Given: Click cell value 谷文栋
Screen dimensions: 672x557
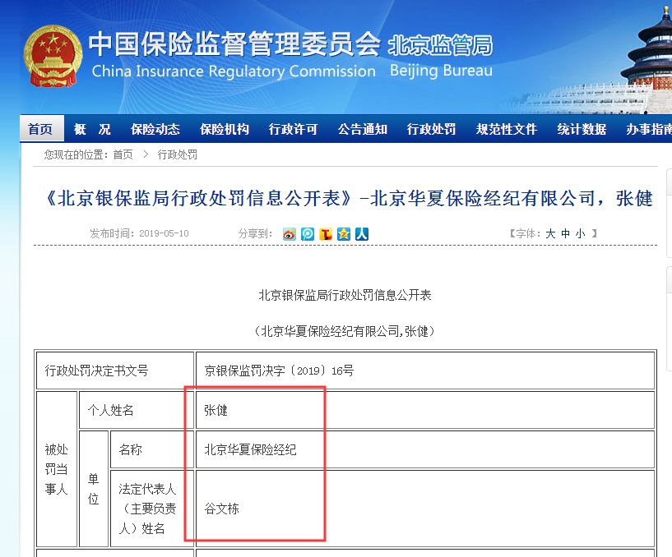Looking at the screenshot, I should 424,509.
